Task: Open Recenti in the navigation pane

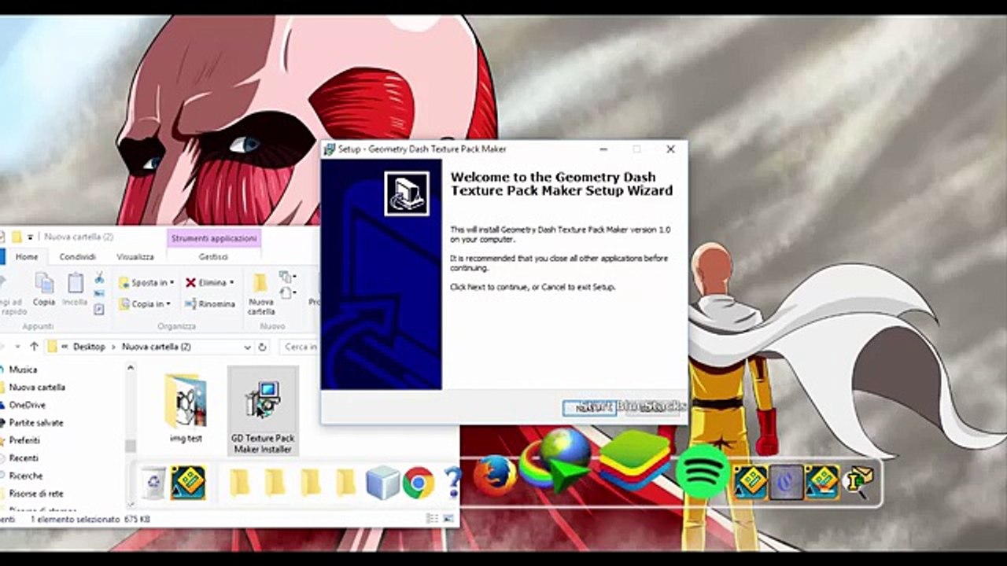Action: [x=24, y=458]
